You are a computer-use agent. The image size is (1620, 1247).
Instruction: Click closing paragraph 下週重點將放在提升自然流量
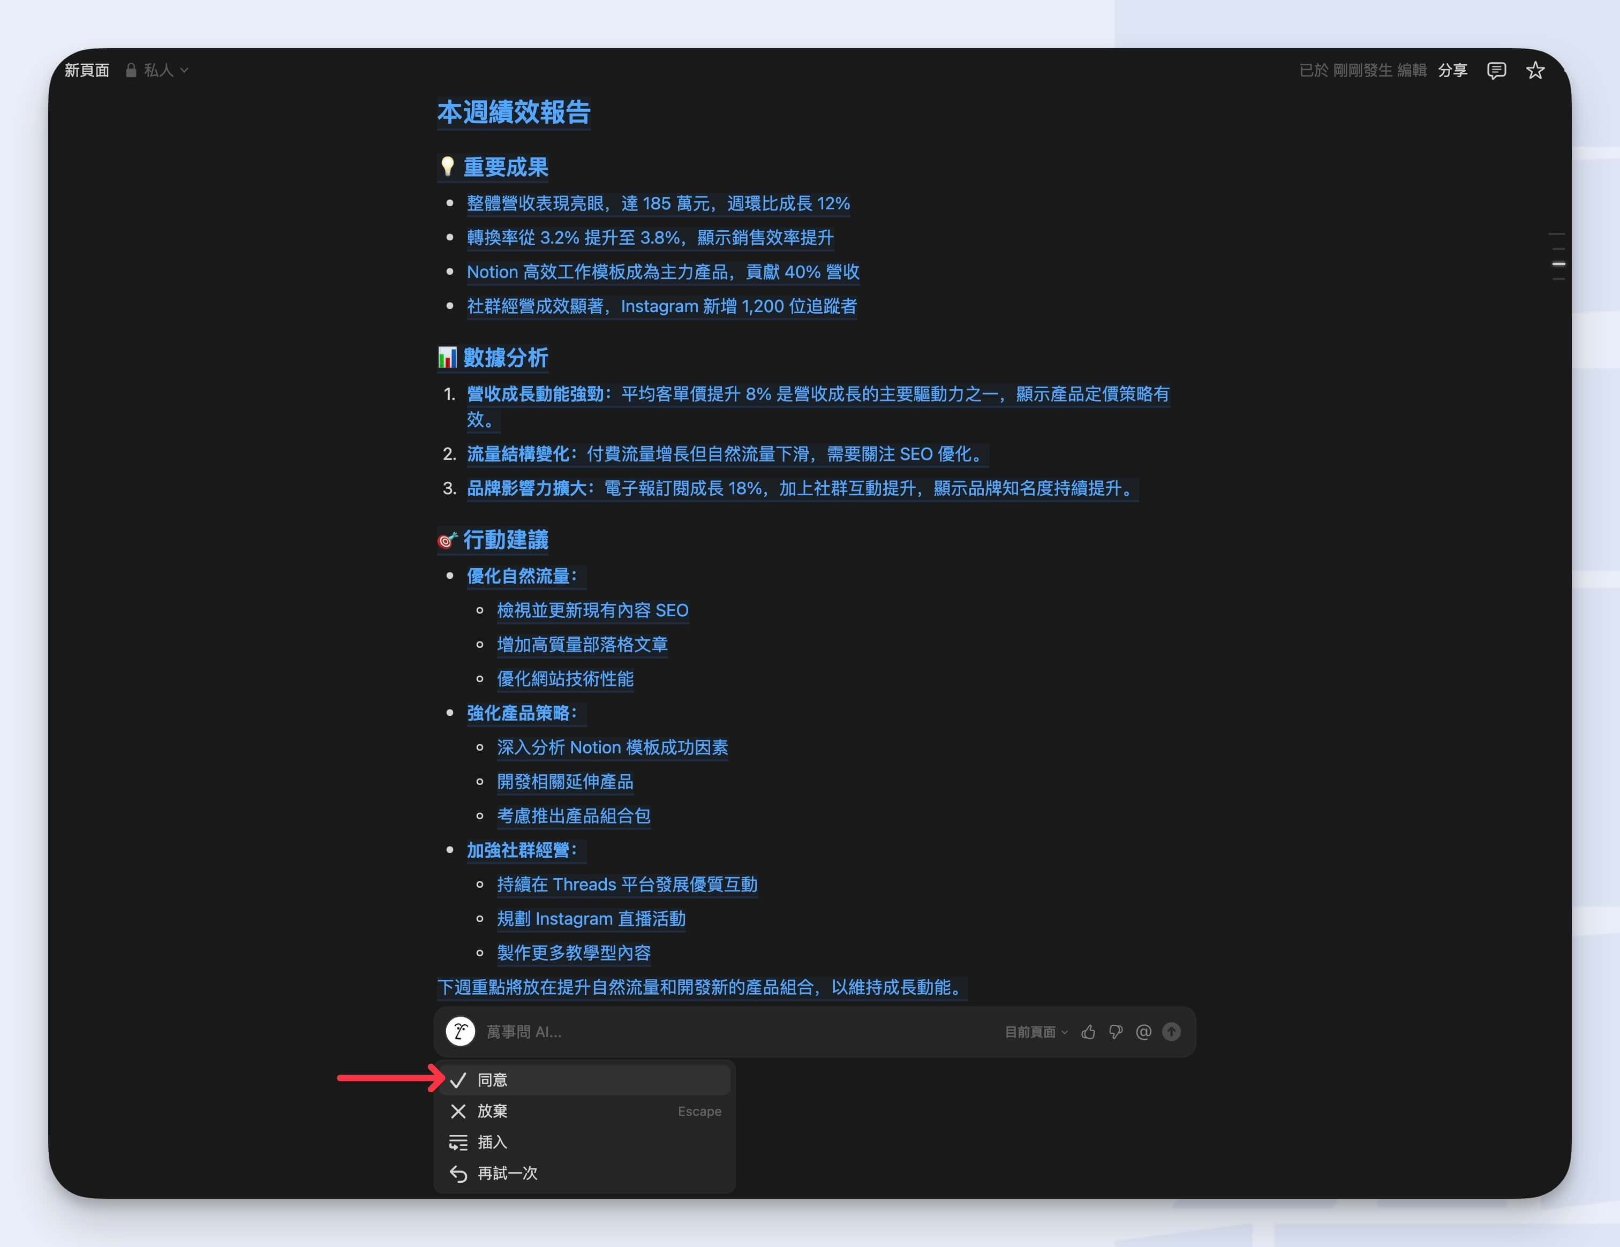pos(702,987)
